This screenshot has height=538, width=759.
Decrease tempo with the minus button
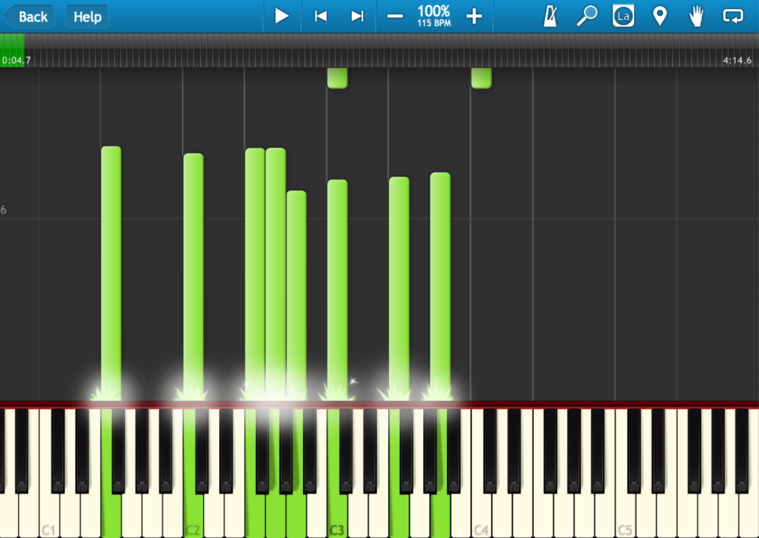click(395, 16)
